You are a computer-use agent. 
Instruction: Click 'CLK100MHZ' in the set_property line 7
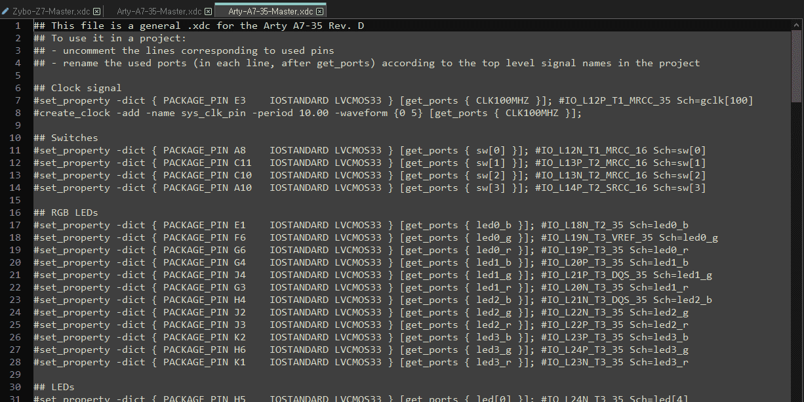pos(502,100)
